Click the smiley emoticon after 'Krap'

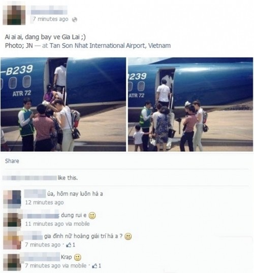[78, 257]
